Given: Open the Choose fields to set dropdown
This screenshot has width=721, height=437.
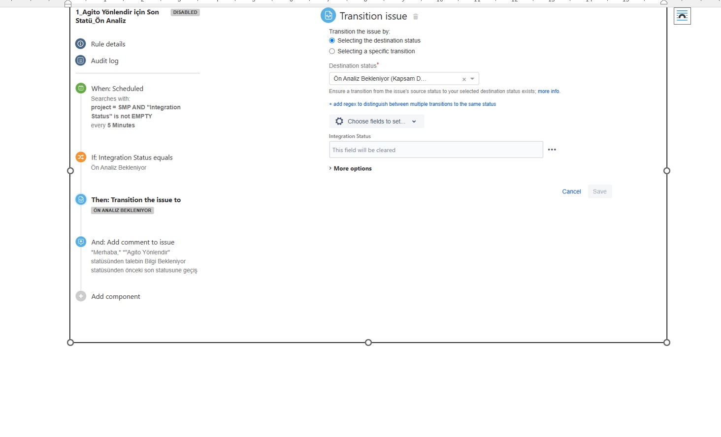Looking at the screenshot, I should [376, 122].
